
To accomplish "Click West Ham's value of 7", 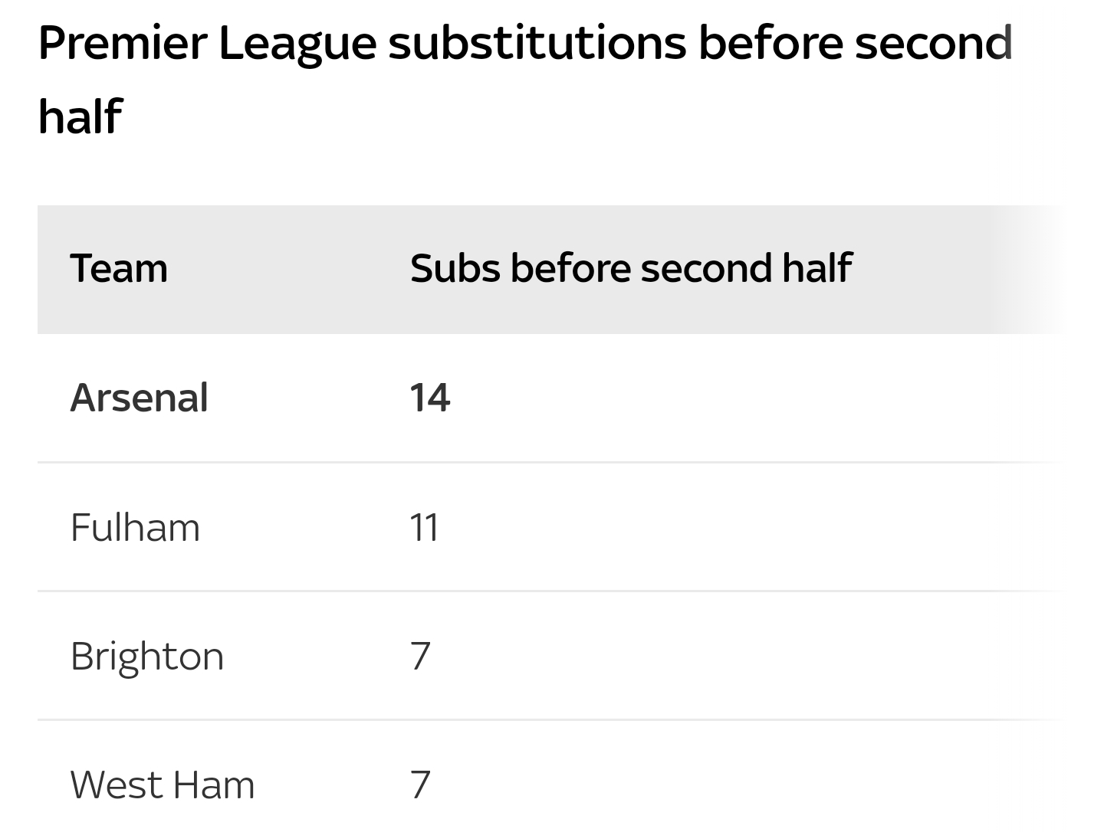I will [x=420, y=785].
